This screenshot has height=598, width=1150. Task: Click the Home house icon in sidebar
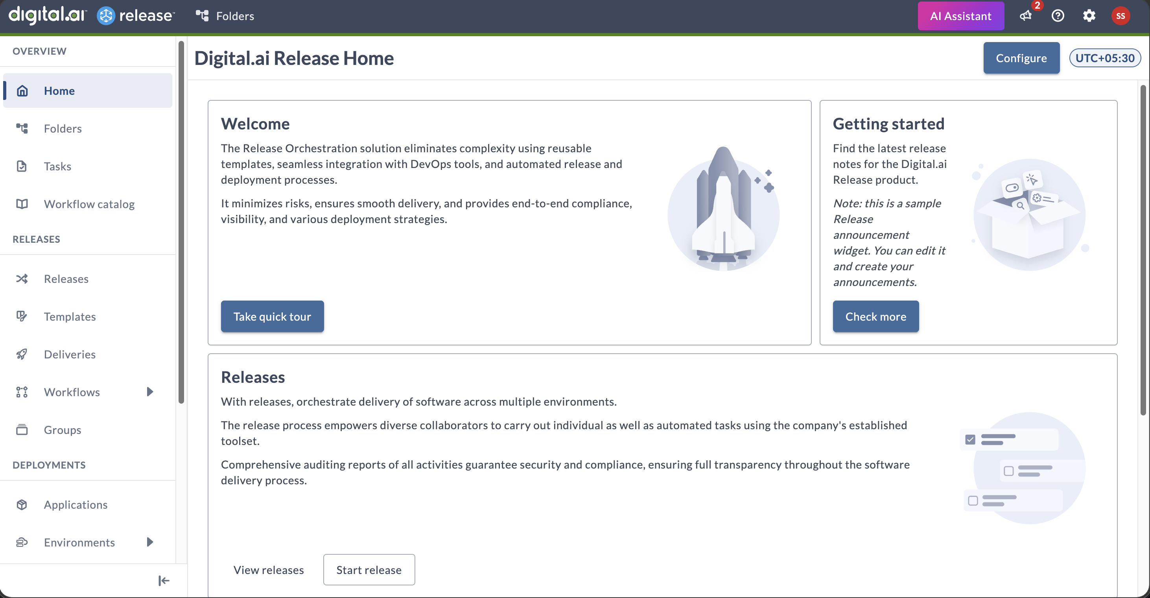click(22, 90)
